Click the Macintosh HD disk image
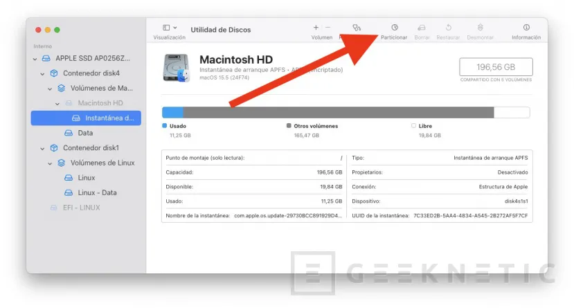 pos(177,68)
